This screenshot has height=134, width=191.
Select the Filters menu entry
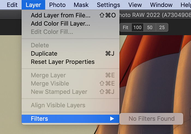tap(70, 119)
